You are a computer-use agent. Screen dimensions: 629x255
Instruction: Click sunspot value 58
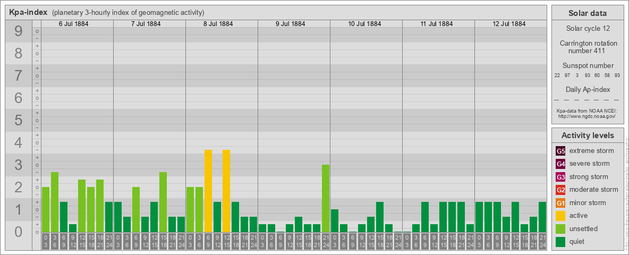[x=607, y=75]
